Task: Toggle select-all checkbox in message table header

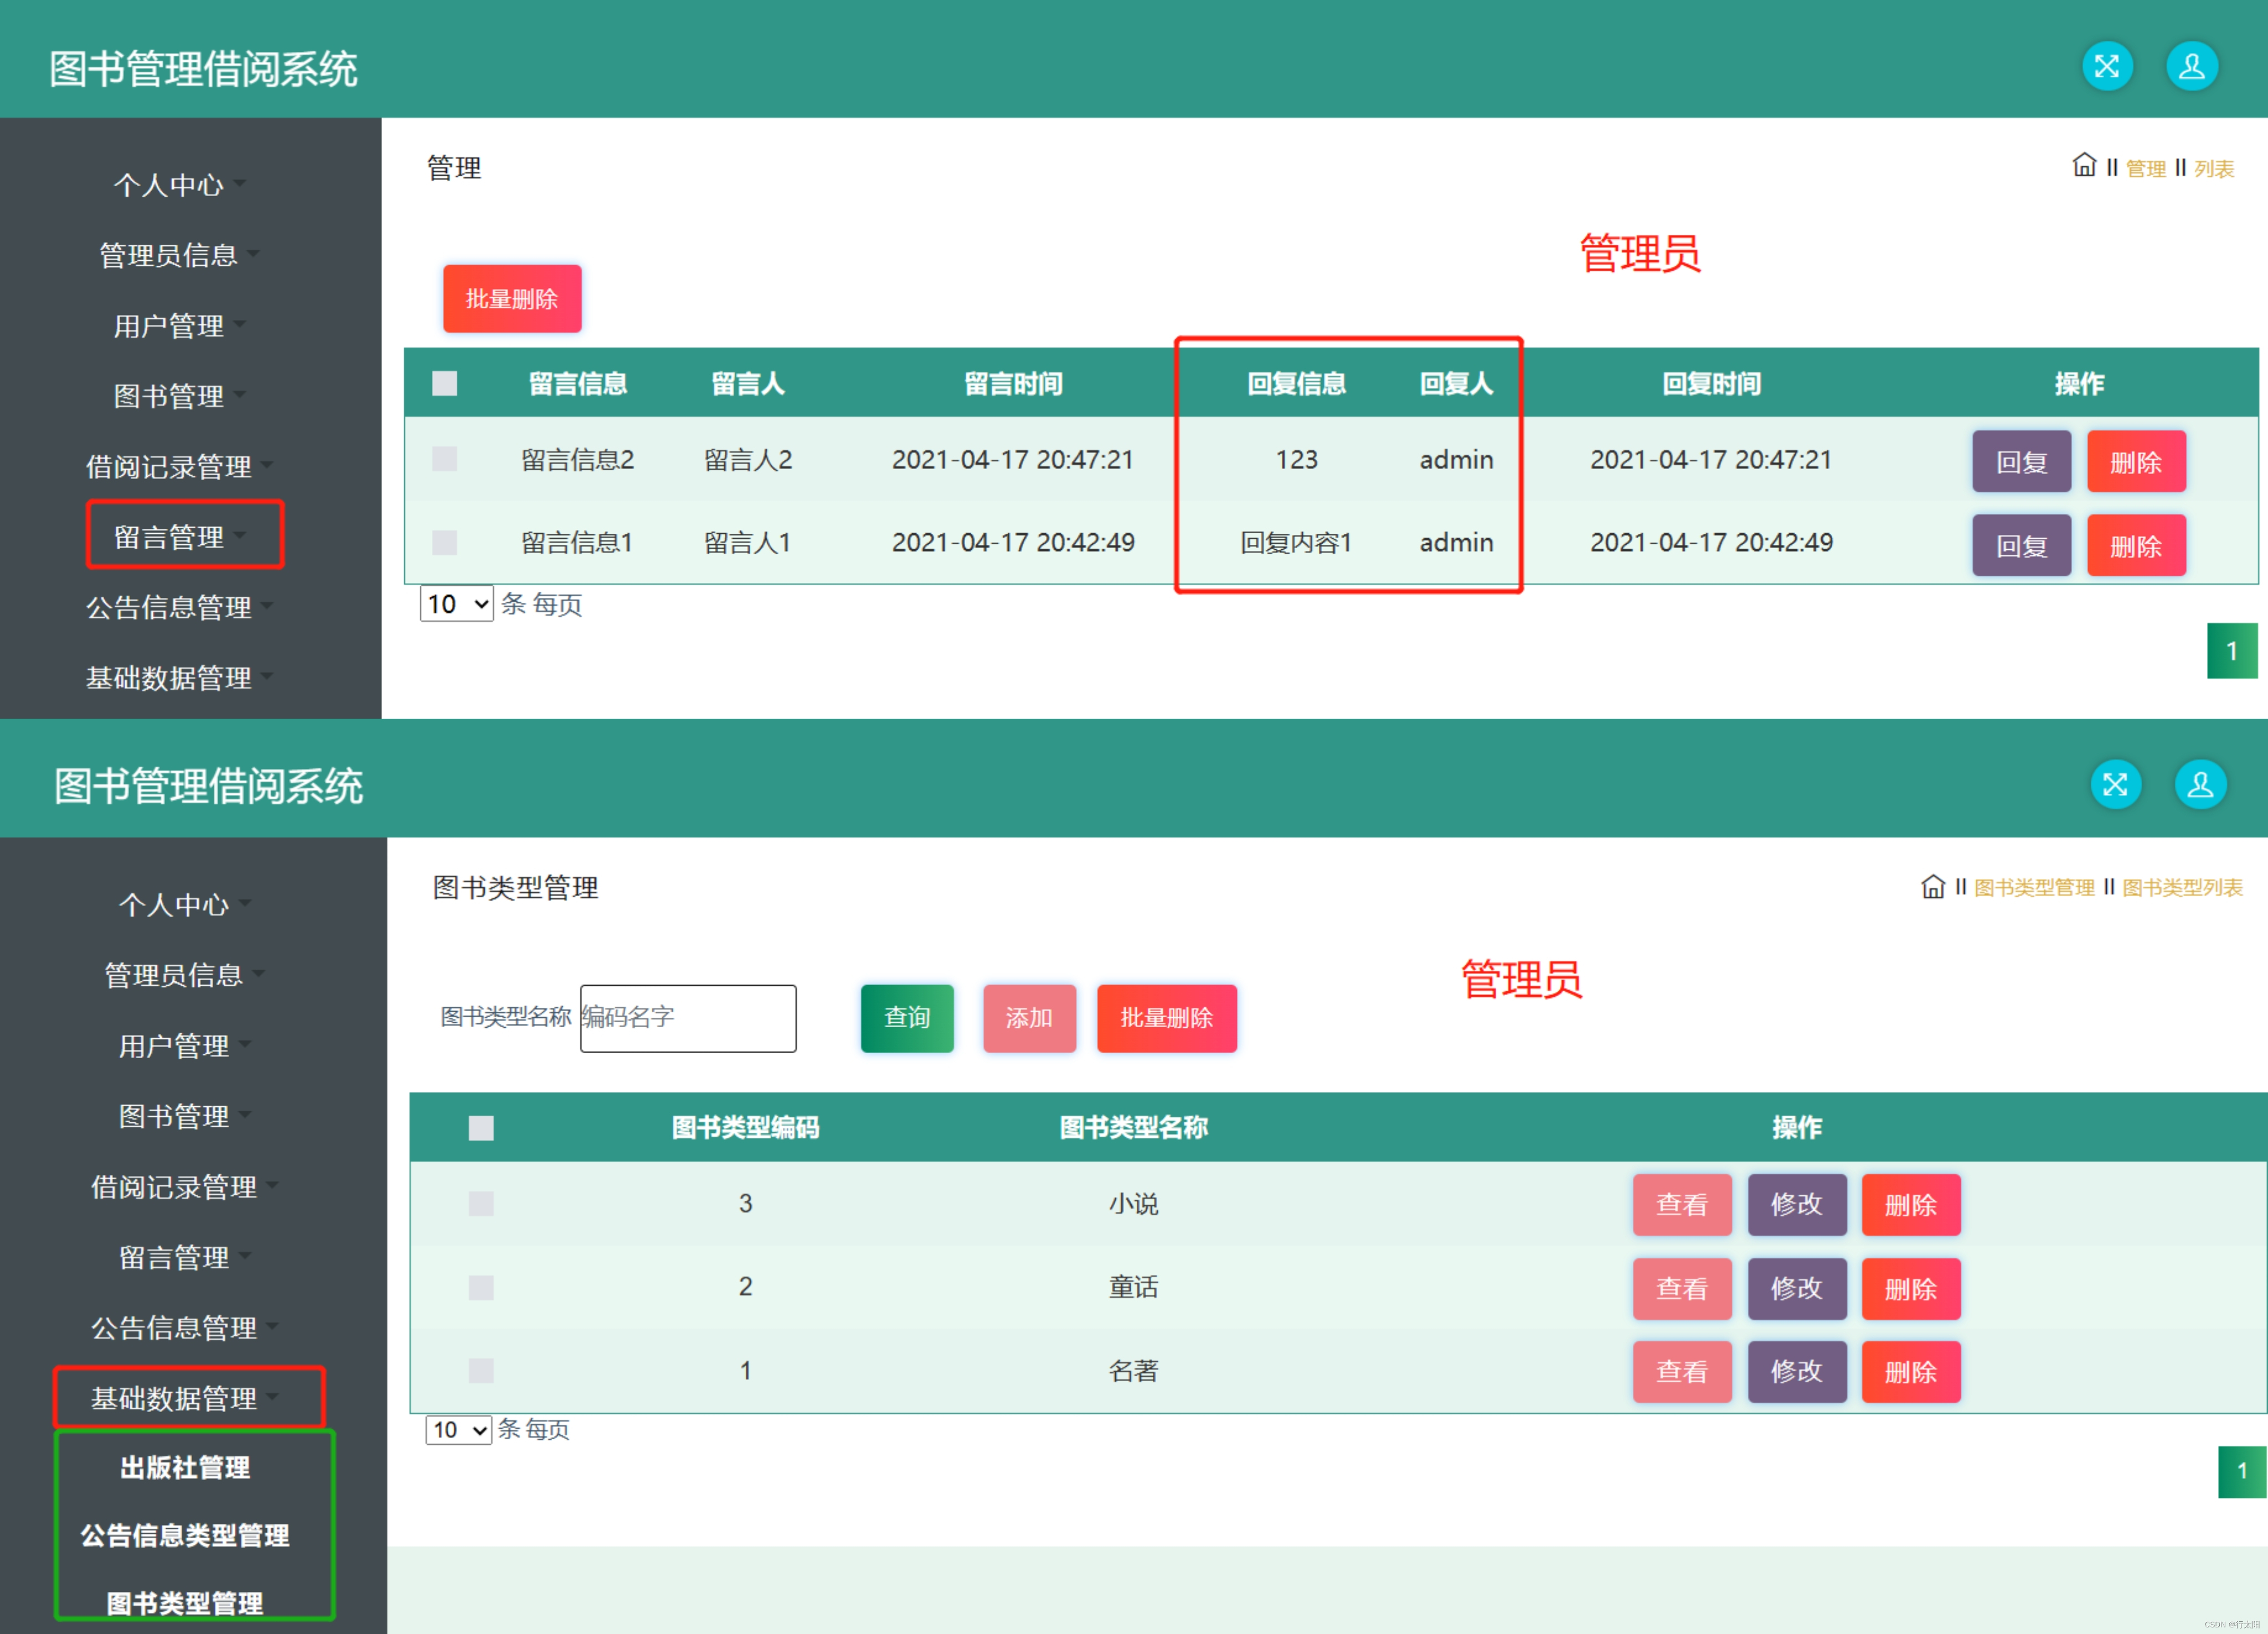Action: [x=444, y=383]
